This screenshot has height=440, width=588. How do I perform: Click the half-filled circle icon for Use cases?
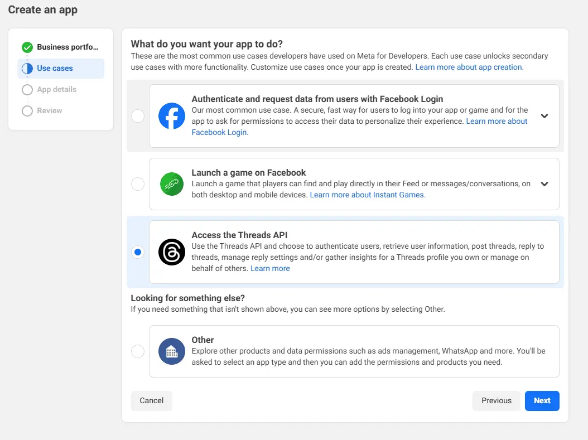27,68
